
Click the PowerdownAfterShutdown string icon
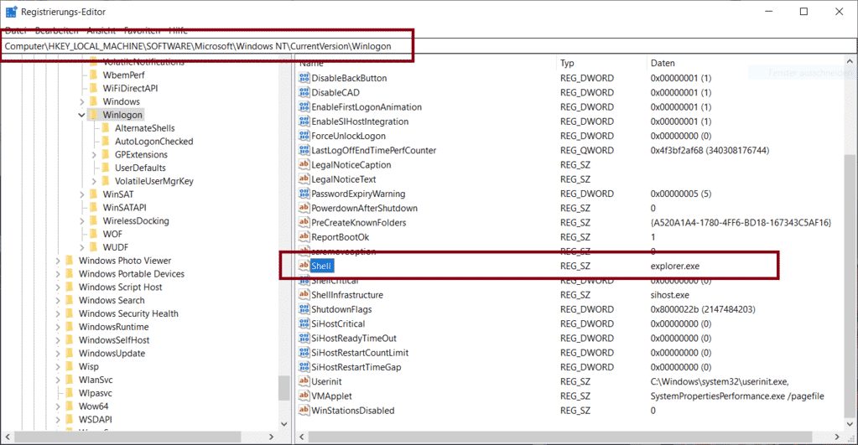click(304, 208)
